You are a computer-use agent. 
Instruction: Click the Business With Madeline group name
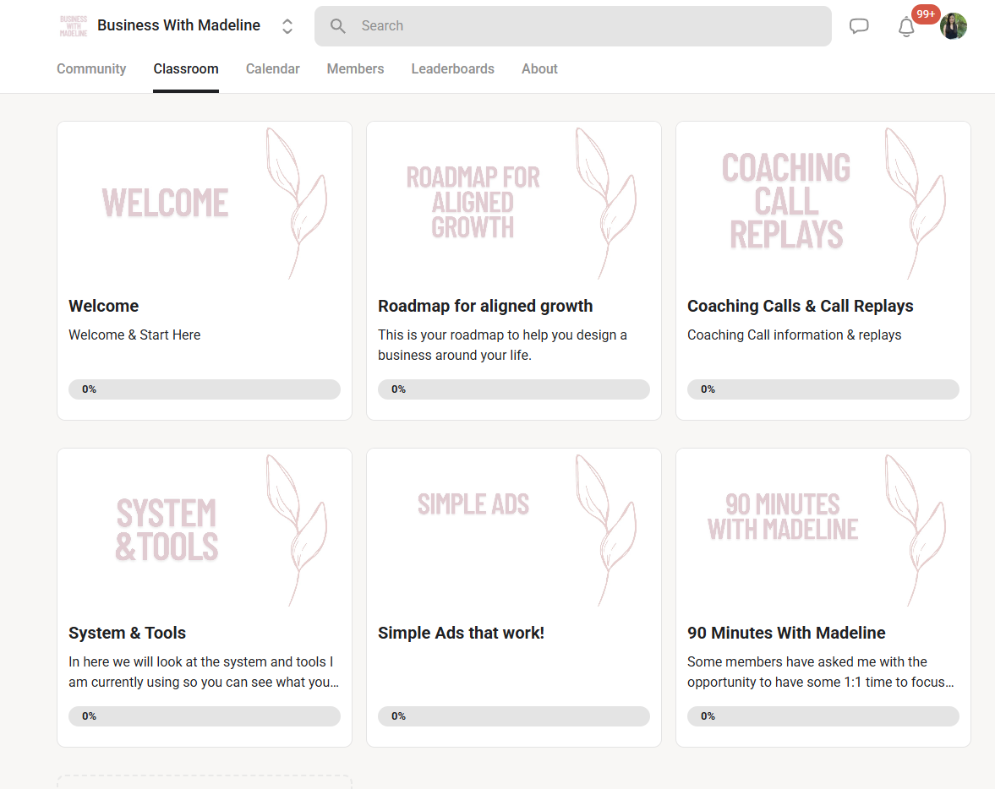click(x=178, y=25)
